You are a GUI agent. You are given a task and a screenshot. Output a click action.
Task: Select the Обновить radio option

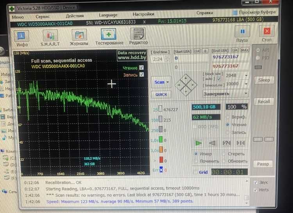(x=224, y=161)
